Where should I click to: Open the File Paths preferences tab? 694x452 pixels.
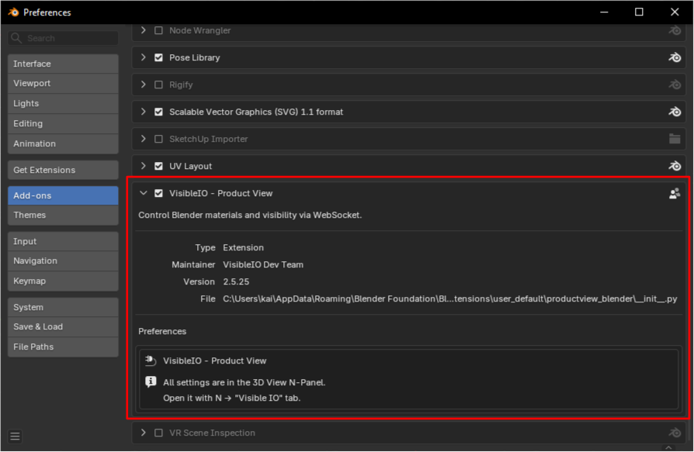[63, 347]
